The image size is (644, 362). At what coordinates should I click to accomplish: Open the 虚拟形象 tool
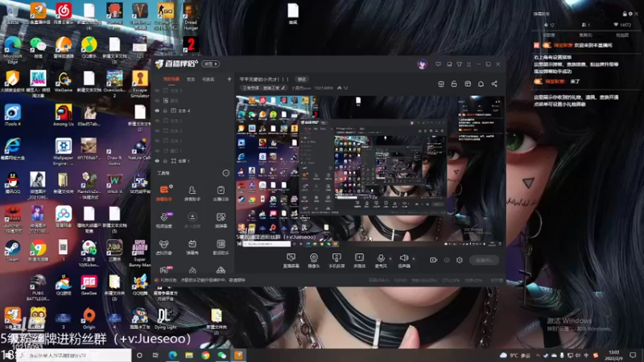tap(164, 247)
